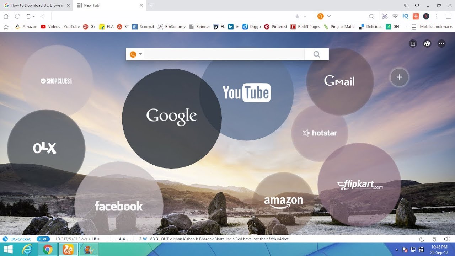Open the downloads arrow icon in status bar
The height and width of the screenshot is (256, 455).
434,239
